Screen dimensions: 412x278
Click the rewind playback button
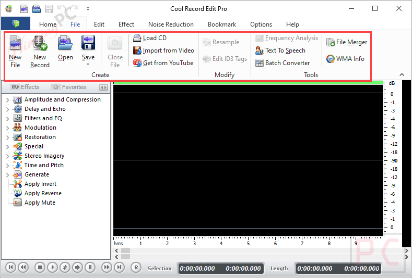coord(23,267)
